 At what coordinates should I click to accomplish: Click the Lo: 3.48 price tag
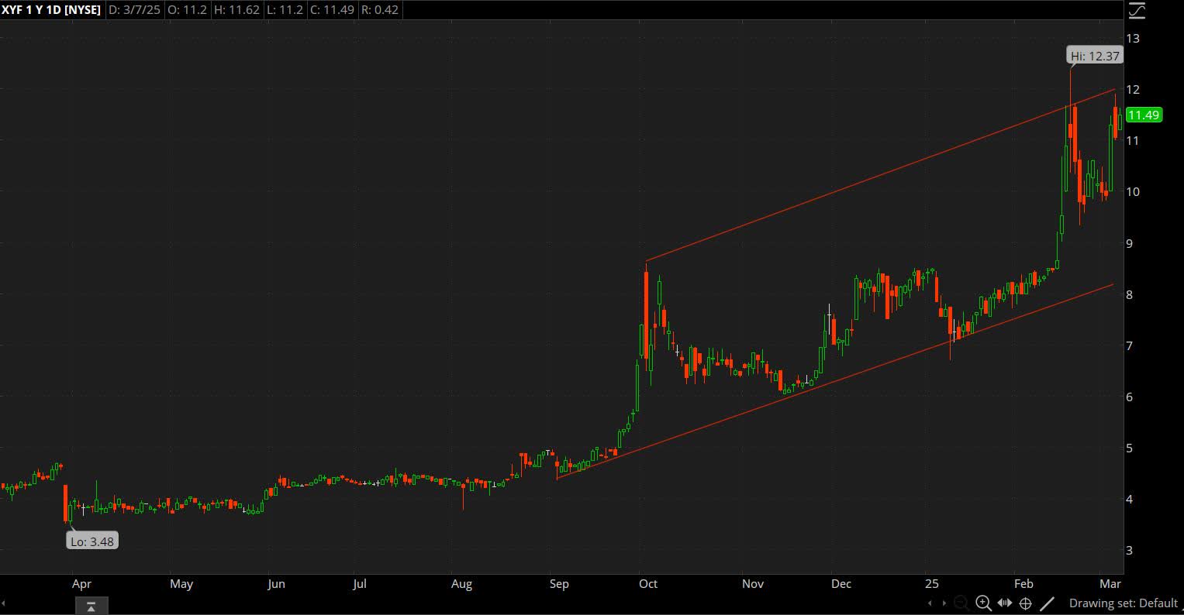[91, 541]
